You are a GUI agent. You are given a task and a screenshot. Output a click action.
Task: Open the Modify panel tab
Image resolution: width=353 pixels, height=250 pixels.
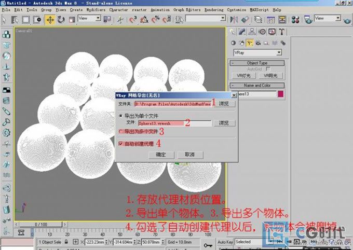(242, 32)
